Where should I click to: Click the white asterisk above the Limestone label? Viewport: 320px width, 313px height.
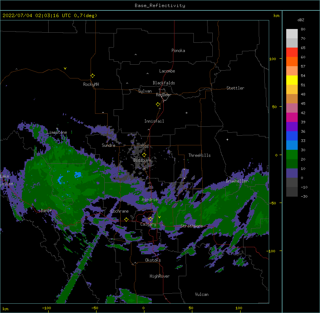(x=57, y=129)
